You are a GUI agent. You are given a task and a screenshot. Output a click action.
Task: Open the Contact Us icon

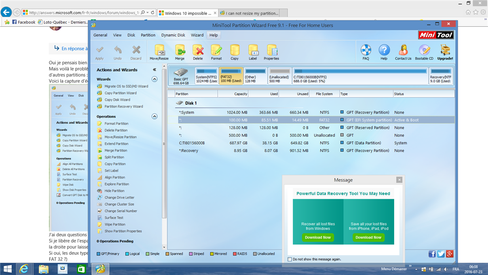point(403,52)
